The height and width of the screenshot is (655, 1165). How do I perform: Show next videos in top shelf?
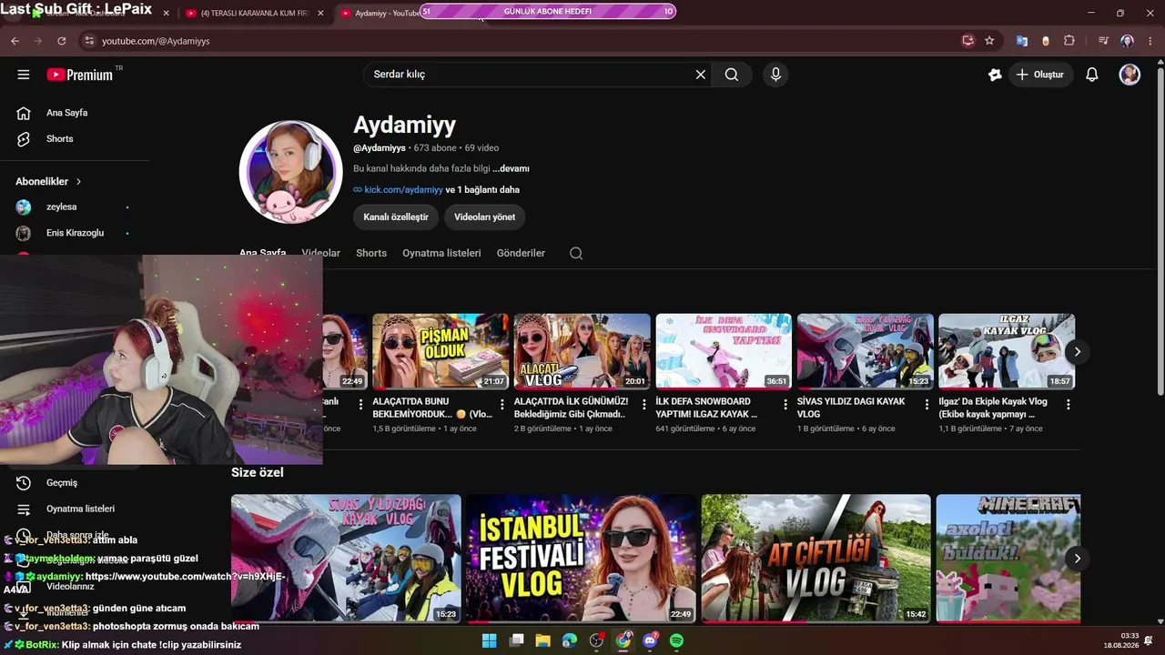pyautogui.click(x=1078, y=351)
